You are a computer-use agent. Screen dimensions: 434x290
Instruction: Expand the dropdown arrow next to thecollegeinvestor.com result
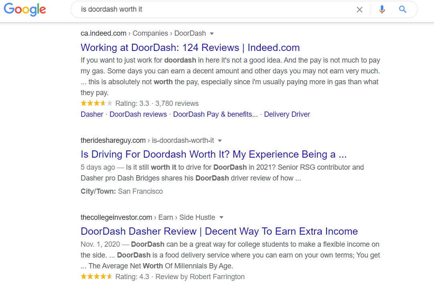pyautogui.click(x=221, y=217)
